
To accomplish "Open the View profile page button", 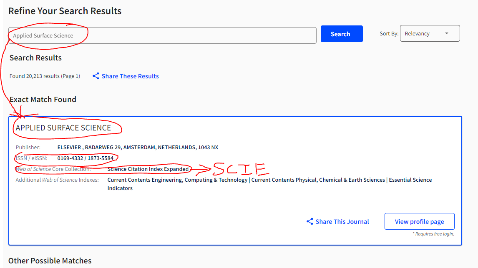I will click(419, 221).
